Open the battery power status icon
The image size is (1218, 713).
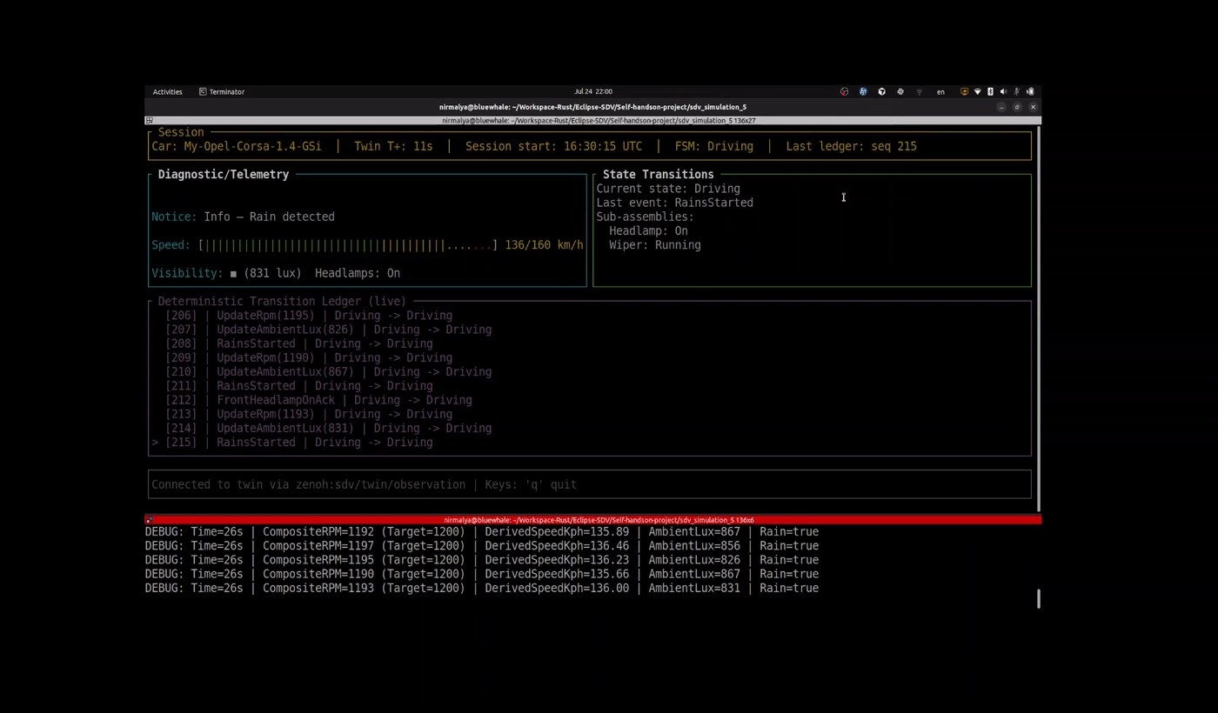(x=1030, y=91)
